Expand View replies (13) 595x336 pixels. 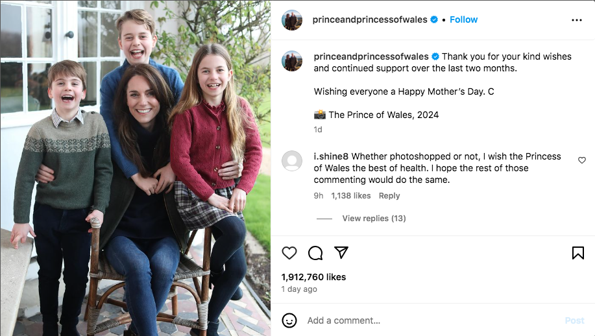click(374, 219)
